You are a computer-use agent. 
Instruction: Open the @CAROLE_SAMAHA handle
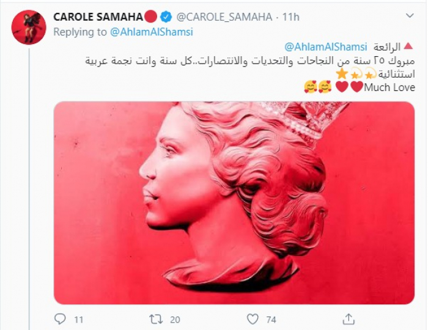[x=224, y=17]
